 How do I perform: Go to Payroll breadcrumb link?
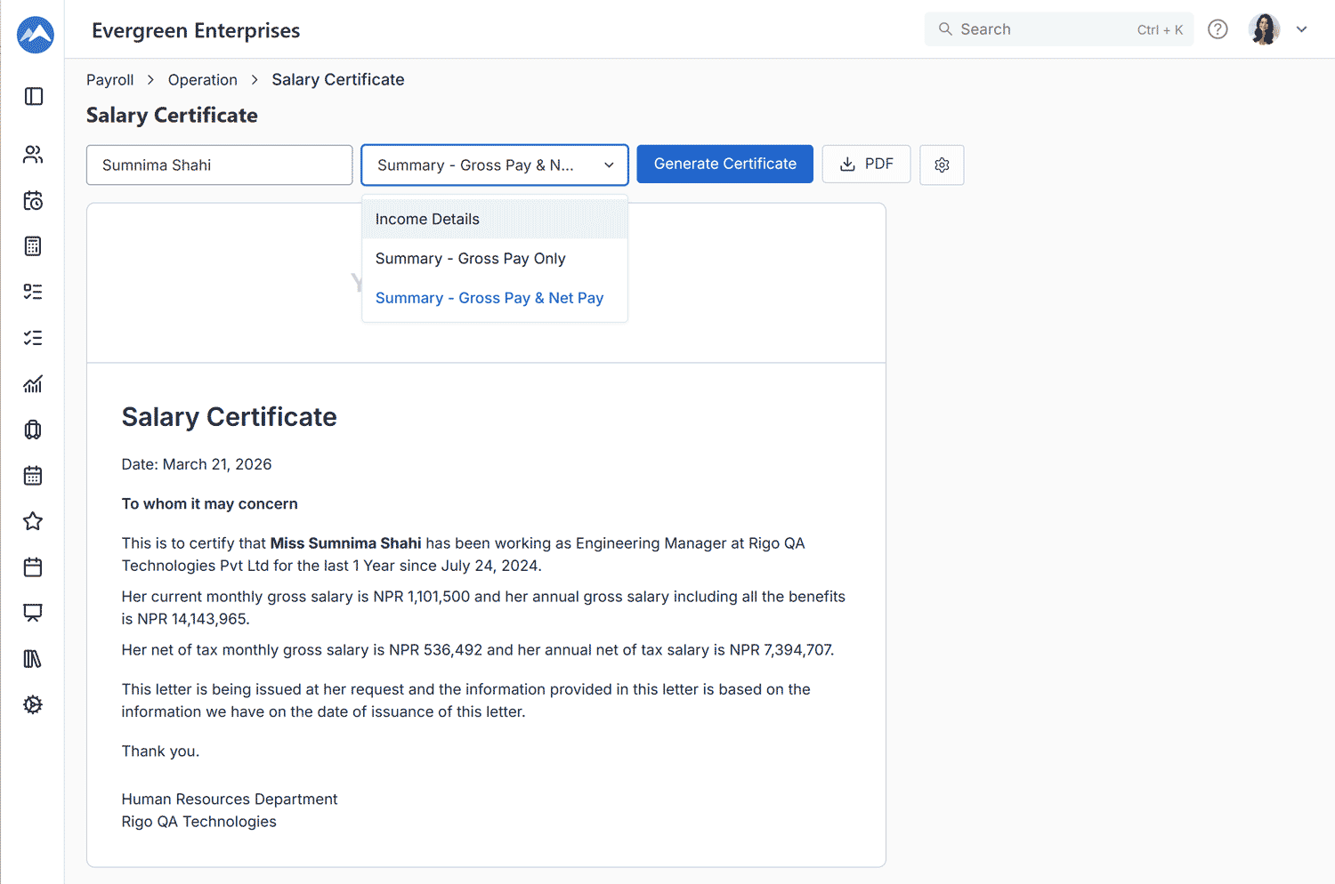click(109, 80)
